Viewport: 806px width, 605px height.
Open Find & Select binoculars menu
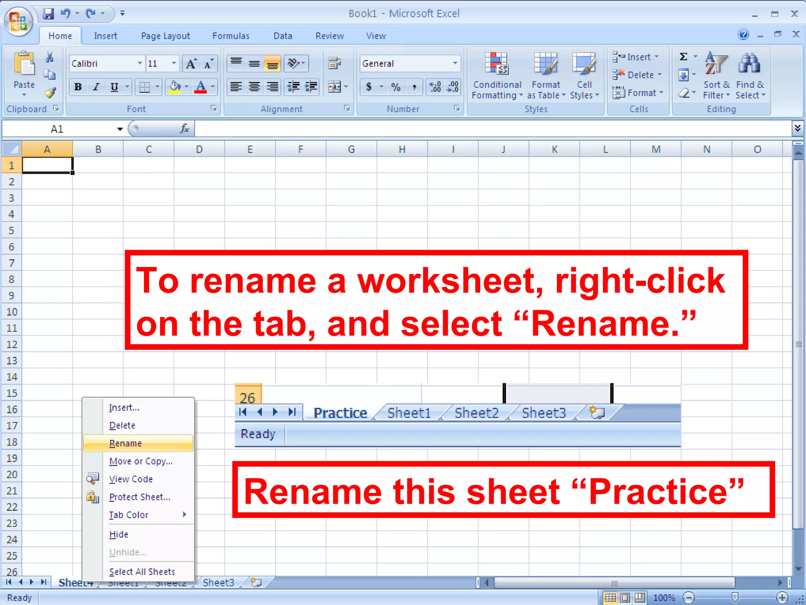pyautogui.click(x=750, y=76)
